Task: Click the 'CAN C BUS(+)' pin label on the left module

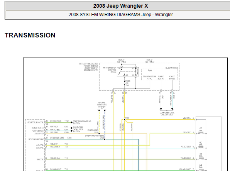Action: click(x=38, y=128)
